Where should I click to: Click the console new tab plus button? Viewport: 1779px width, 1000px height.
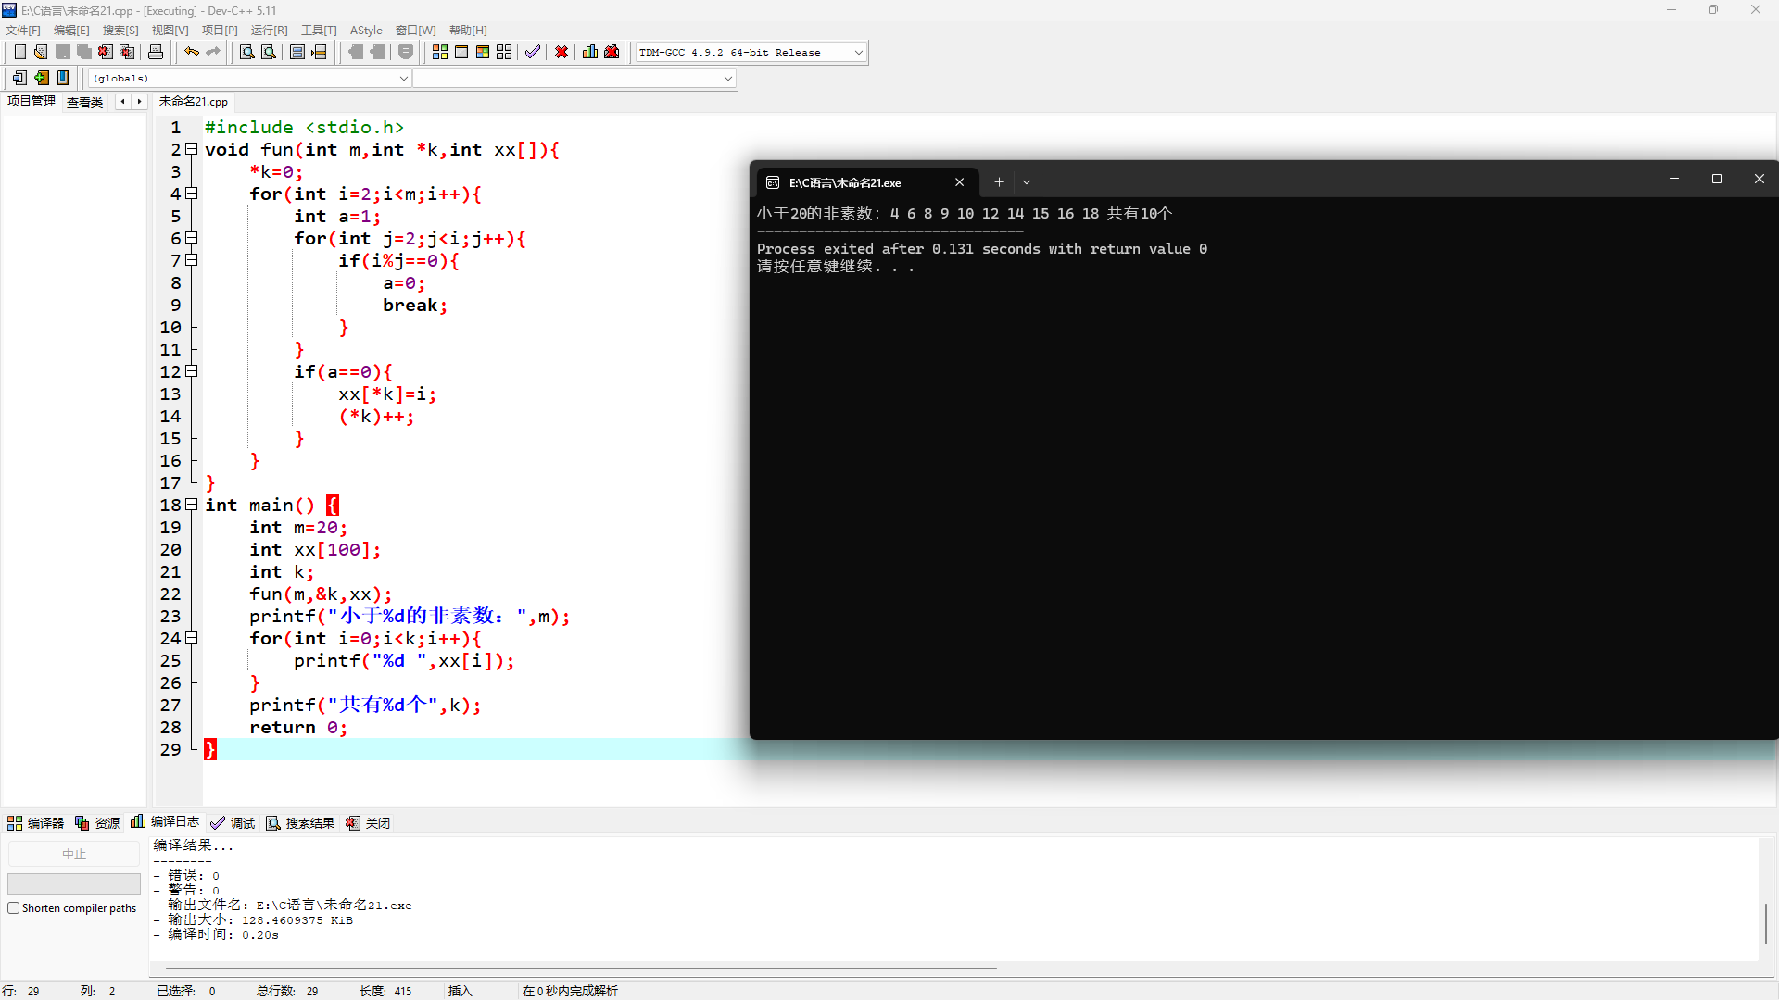[999, 182]
